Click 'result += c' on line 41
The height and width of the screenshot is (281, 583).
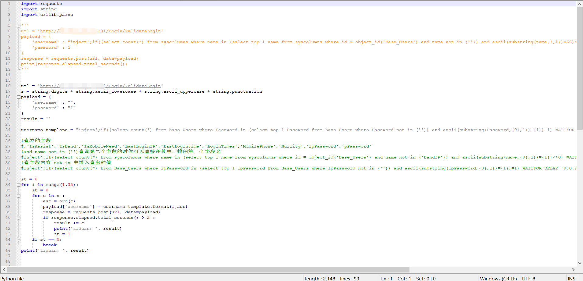(x=69, y=223)
